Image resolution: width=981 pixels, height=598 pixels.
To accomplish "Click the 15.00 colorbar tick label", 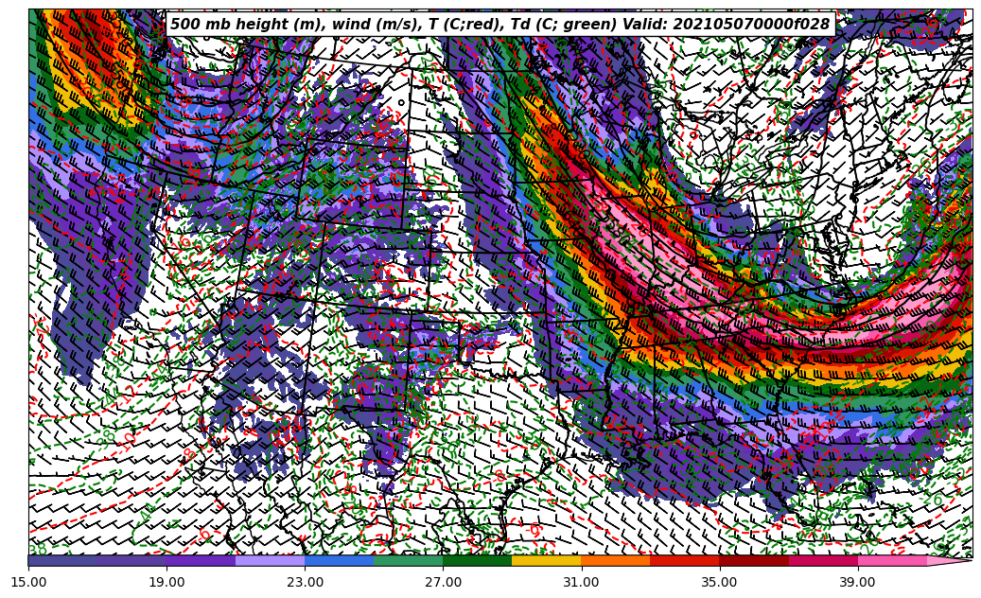I will (x=29, y=582).
